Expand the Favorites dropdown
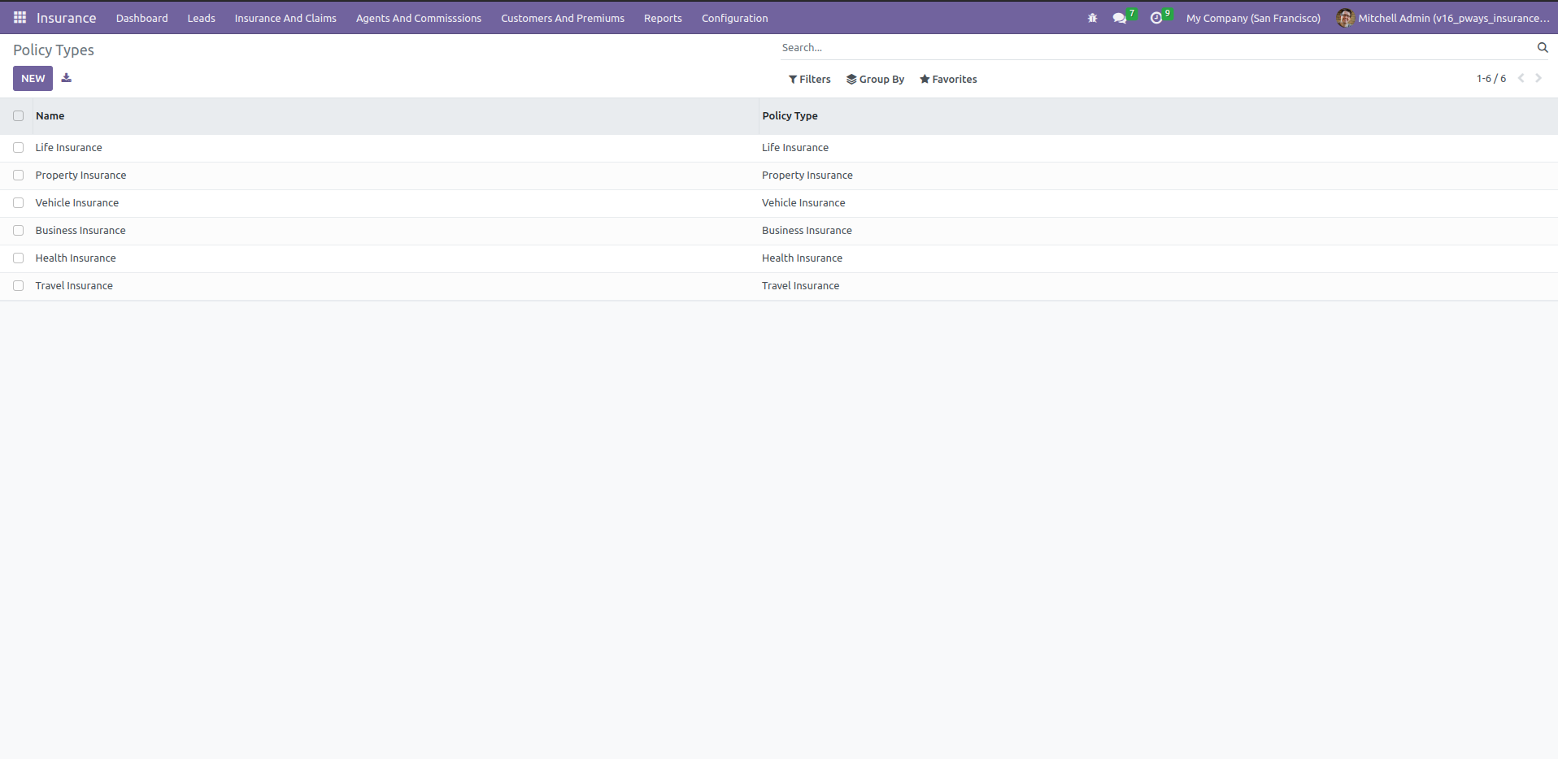Image resolution: width=1558 pixels, height=759 pixels. (948, 80)
